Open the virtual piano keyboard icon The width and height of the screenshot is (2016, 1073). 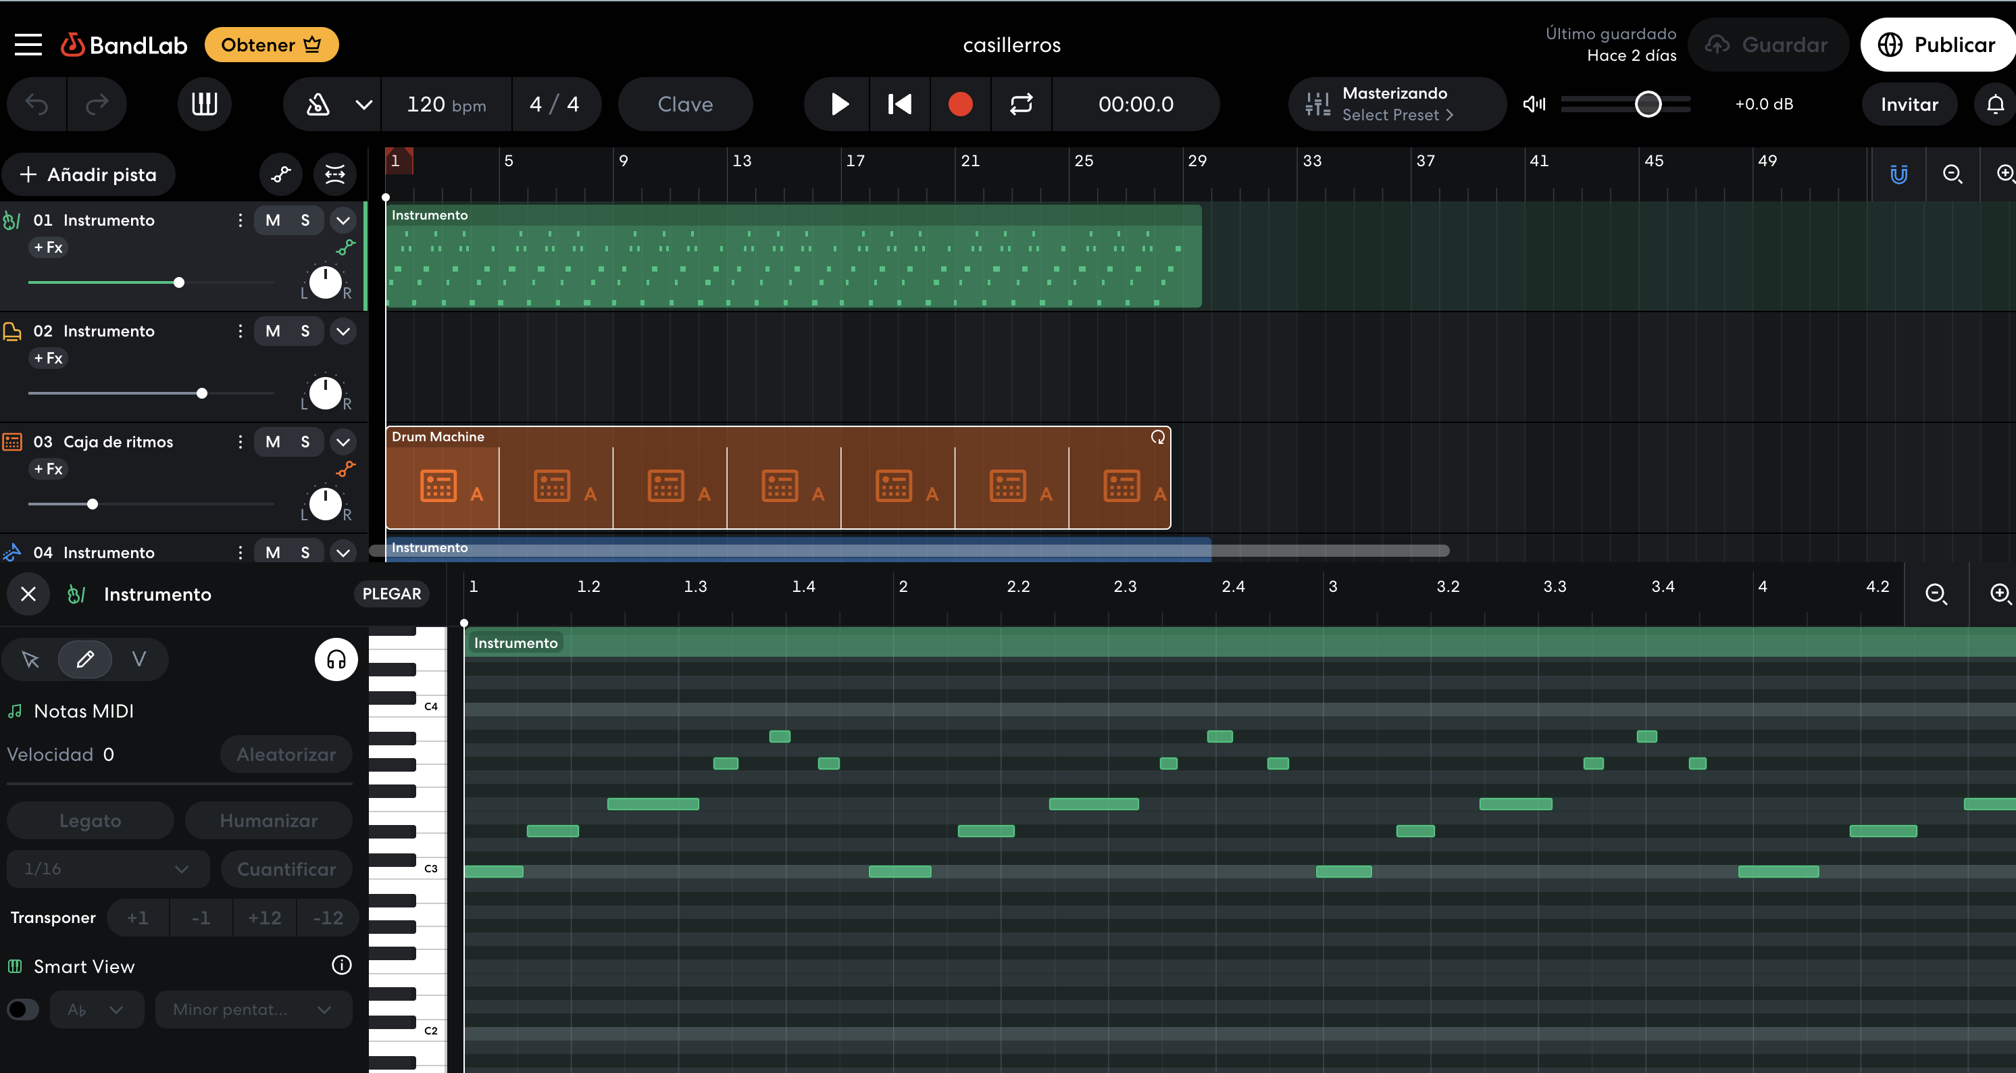pos(204,103)
